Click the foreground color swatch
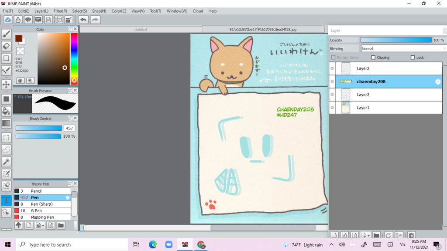Image resolution: width=447 pixels, height=251 pixels. 19,38
